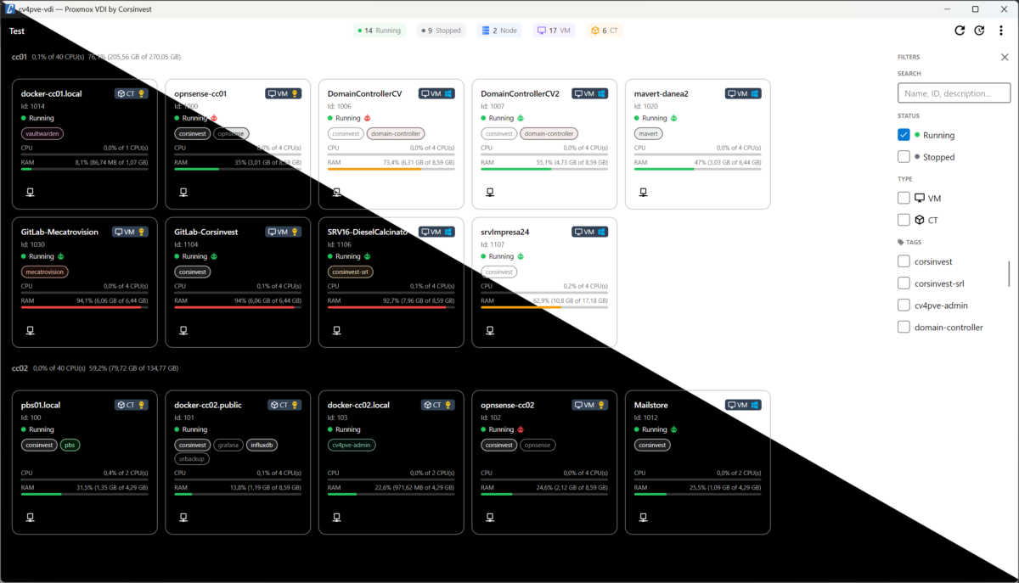Image resolution: width=1019 pixels, height=583 pixels.
Task: Open the three-dot more options menu
Action: [1000, 31]
